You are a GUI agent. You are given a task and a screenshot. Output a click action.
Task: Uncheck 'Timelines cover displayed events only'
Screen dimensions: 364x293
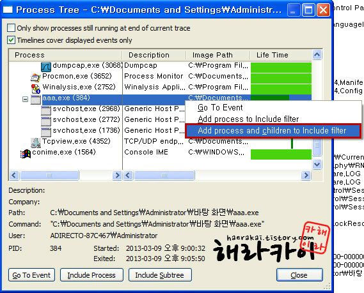tap(11, 40)
